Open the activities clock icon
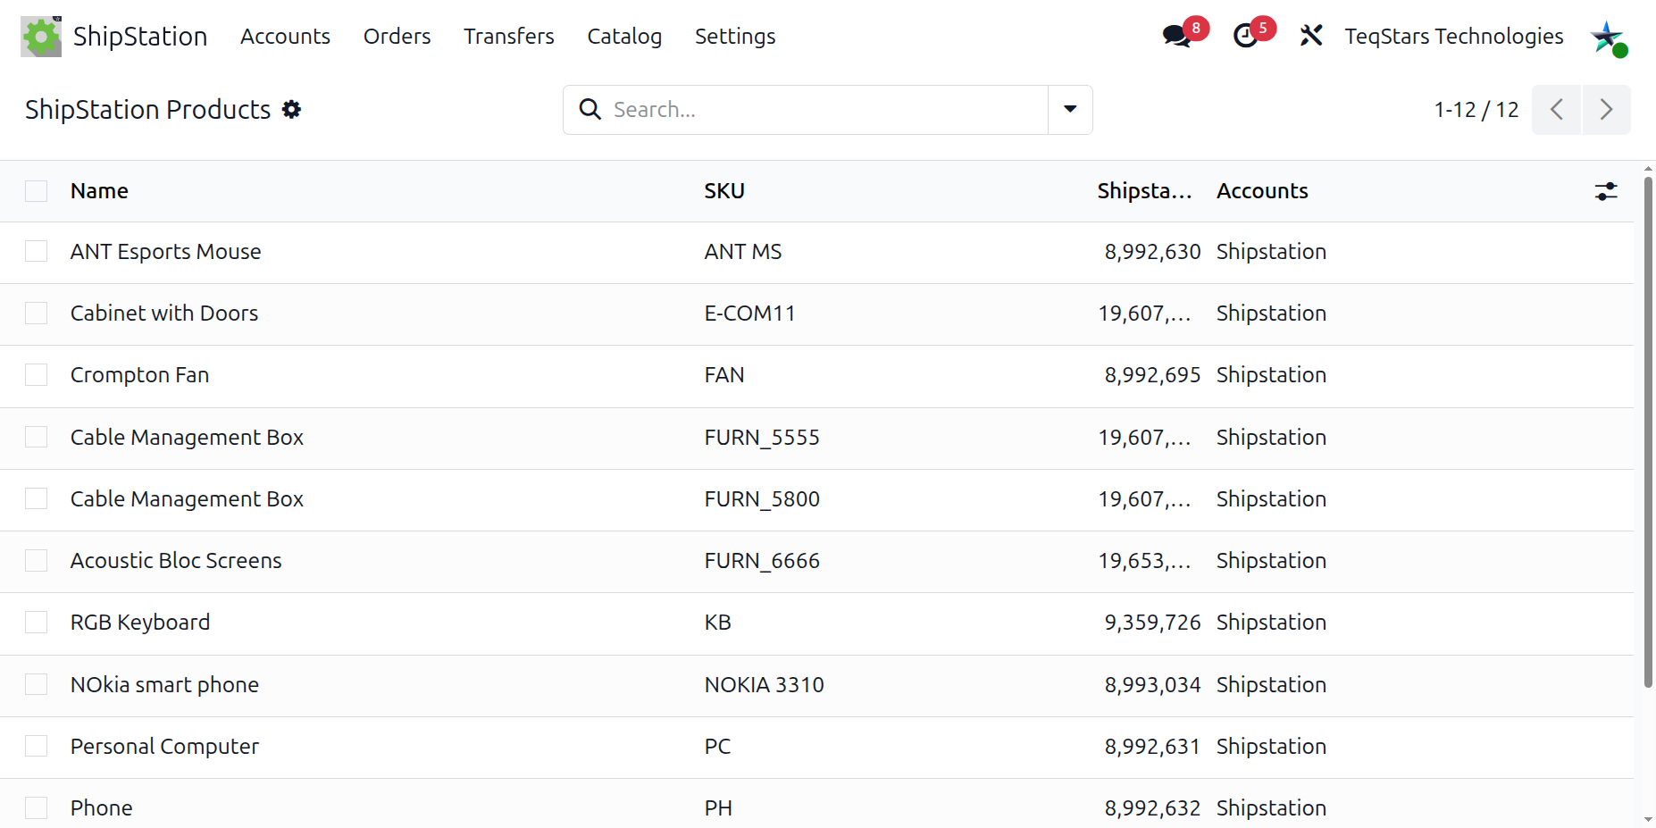The width and height of the screenshot is (1656, 828). point(1245,36)
